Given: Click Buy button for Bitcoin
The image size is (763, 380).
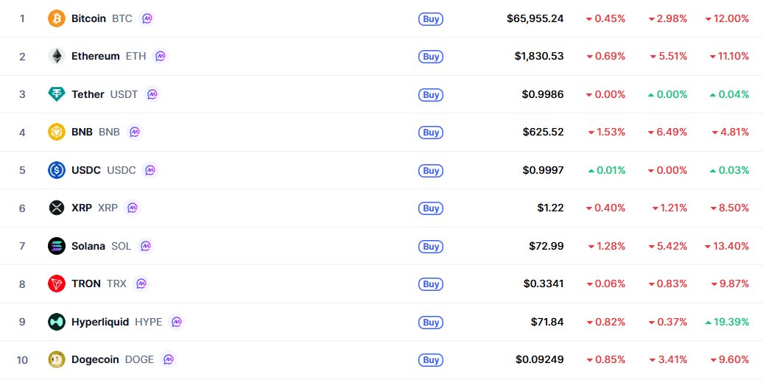Looking at the screenshot, I should [x=431, y=19].
